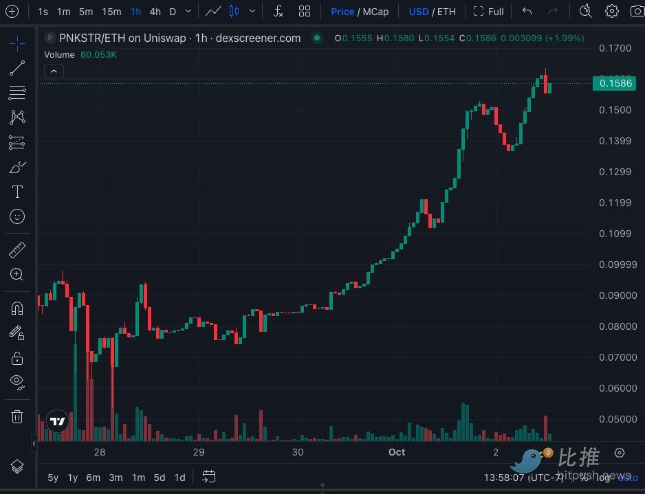Open the indicators fx menu
This screenshot has width=645, height=494.
tap(278, 12)
